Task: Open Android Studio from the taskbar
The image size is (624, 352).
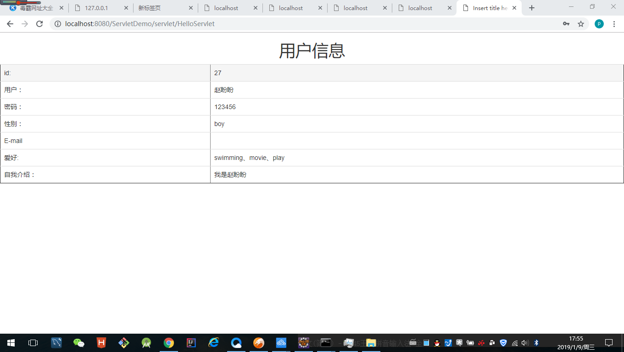Action: pos(146,343)
